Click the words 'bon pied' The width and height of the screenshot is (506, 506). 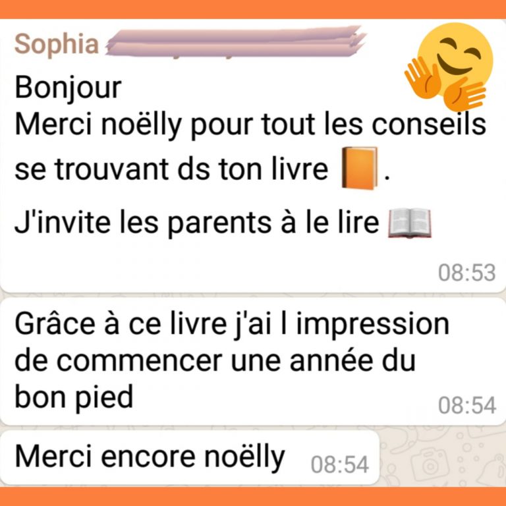coord(74,397)
